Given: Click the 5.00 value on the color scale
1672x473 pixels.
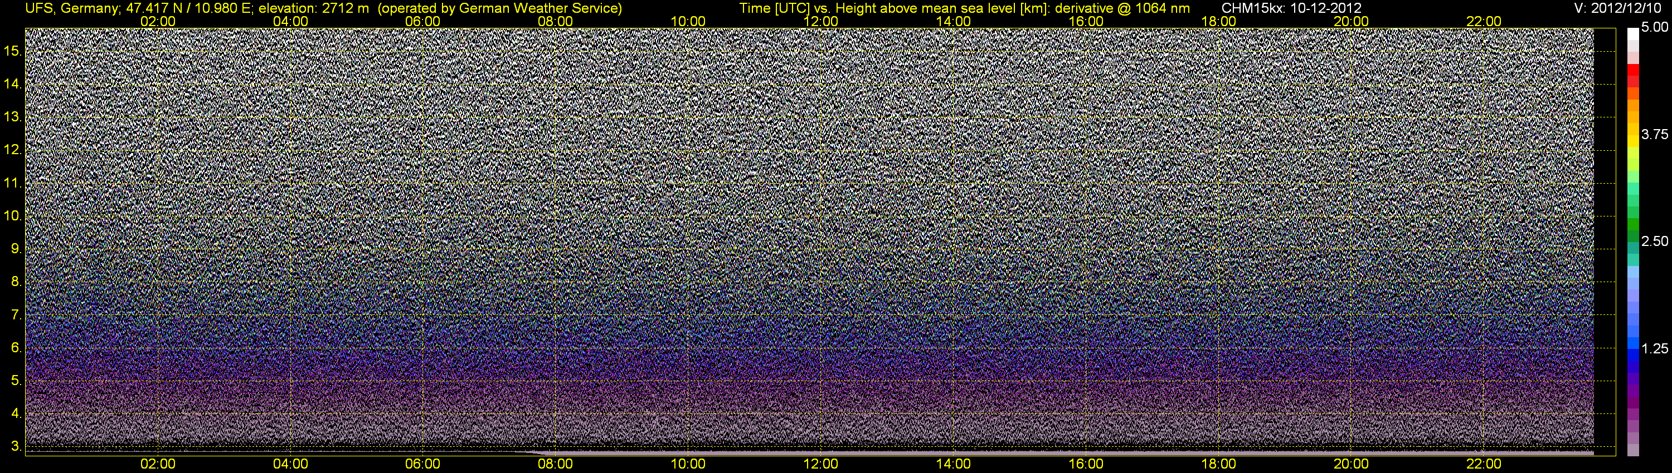Looking at the screenshot, I should coord(1655,28).
